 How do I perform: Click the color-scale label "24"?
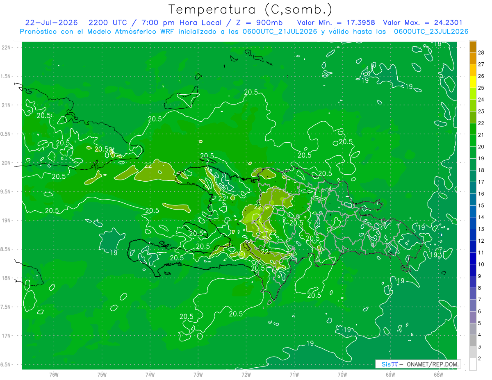pos(481,99)
